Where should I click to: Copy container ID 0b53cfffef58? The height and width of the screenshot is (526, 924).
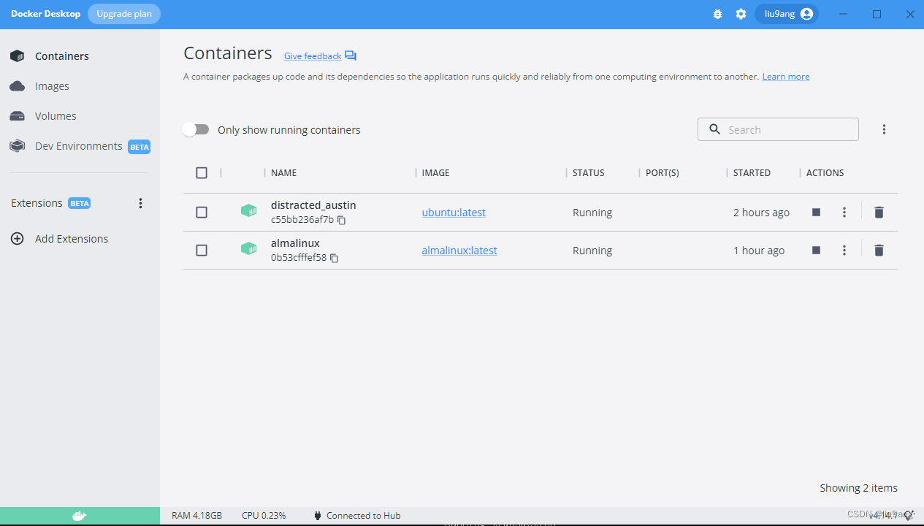pyautogui.click(x=334, y=258)
